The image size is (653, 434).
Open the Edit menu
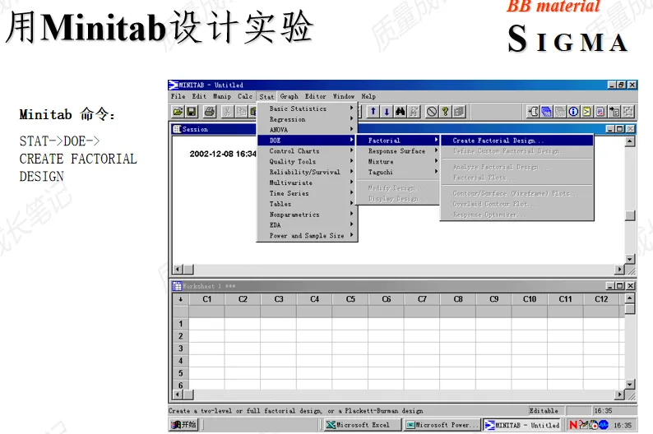click(x=199, y=96)
